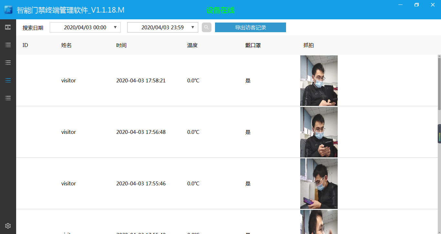Restore down the application window

point(416,5)
